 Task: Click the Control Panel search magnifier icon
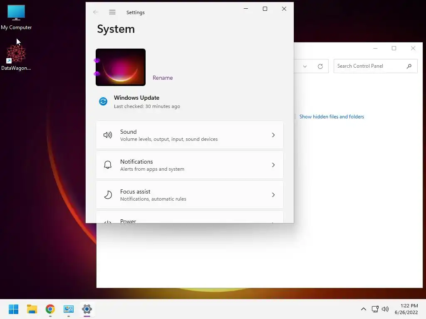pyautogui.click(x=409, y=66)
